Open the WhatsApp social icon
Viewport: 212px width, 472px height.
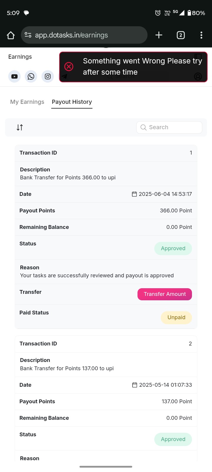31,77
